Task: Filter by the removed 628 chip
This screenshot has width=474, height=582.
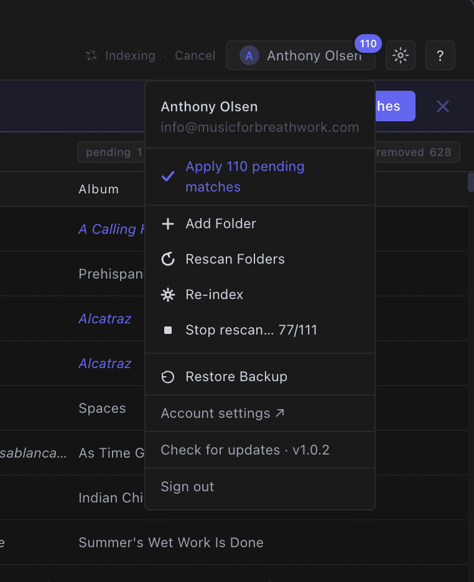Action: coord(417,152)
